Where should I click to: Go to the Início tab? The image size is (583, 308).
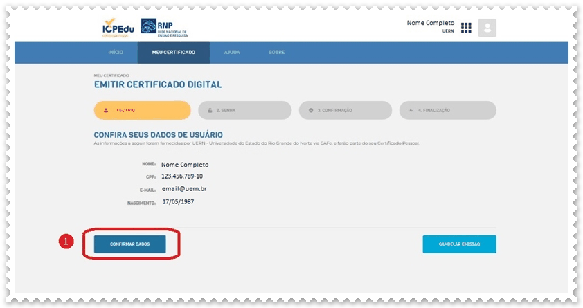116,53
